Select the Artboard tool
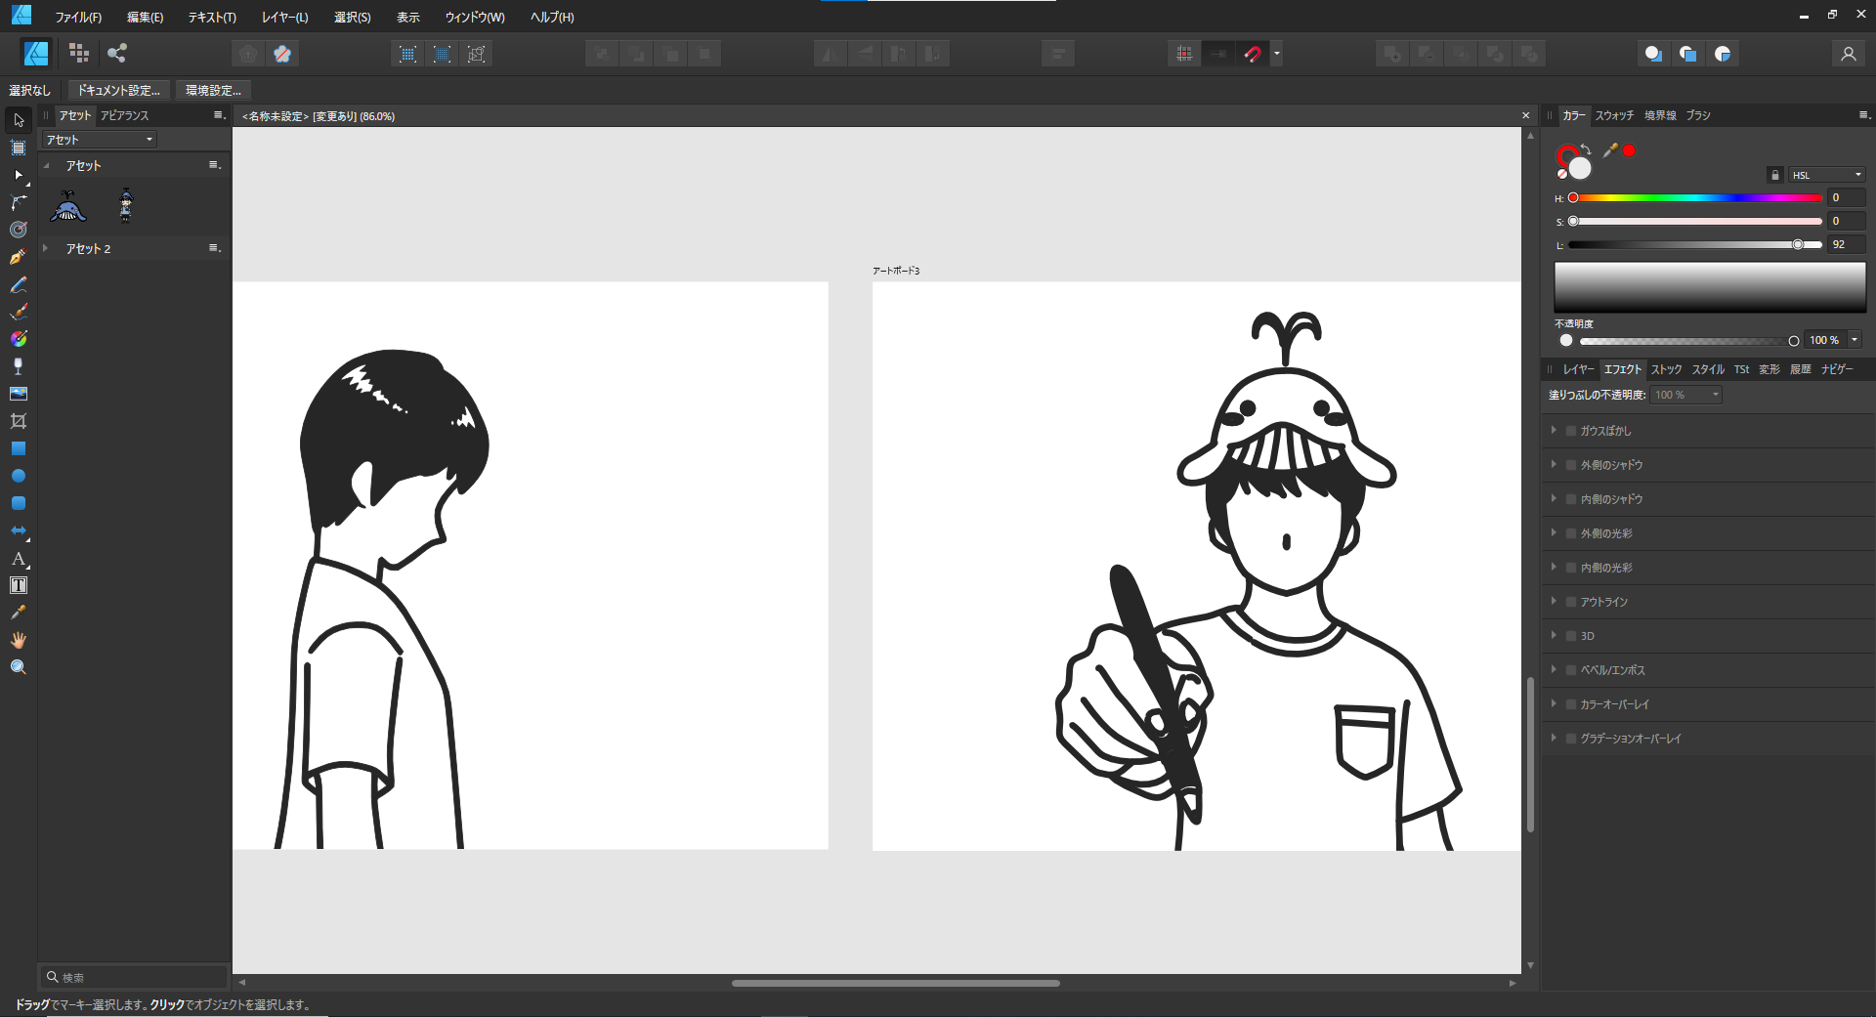This screenshot has width=1876, height=1017. pyautogui.click(x=18, y=148)
